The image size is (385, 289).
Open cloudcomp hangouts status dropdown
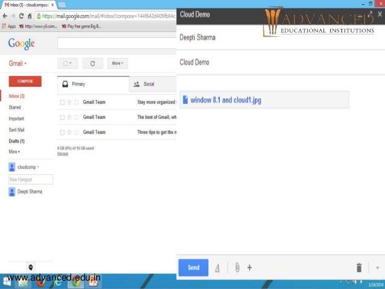point(38,167)
